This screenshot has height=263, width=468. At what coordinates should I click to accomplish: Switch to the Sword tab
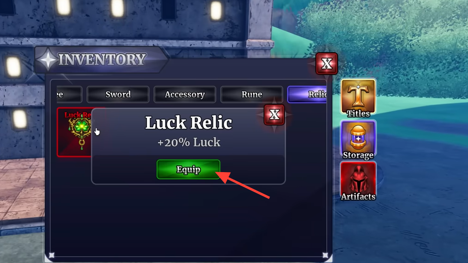pyautogui.click(x=118, y=94)
